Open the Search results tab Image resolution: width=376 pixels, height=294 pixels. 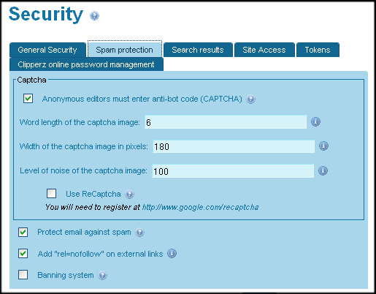point(198,50)
